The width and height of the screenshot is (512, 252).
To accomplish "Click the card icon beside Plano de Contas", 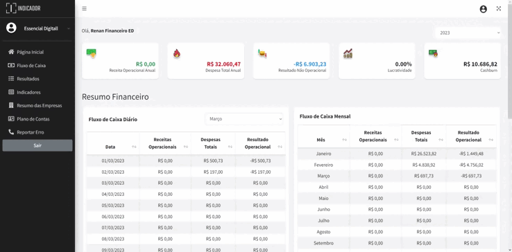I will [x=11, y=118].
